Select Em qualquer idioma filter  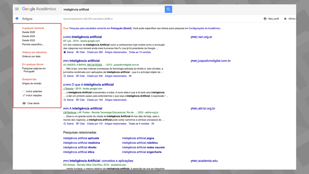33,64
